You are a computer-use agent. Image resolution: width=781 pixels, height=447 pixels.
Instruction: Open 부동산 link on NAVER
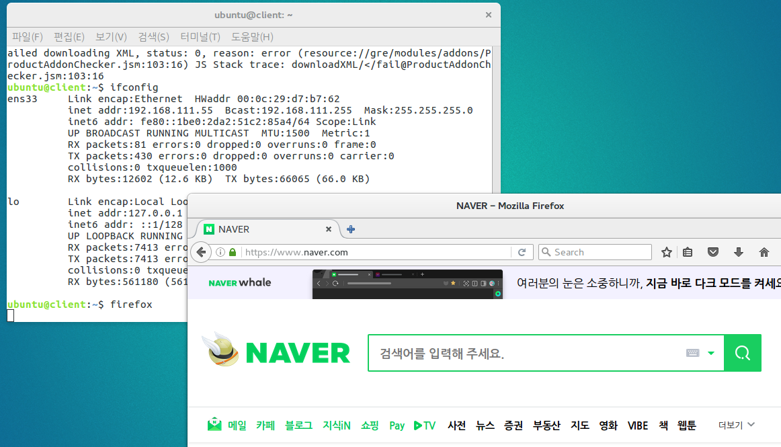[546, 425]
